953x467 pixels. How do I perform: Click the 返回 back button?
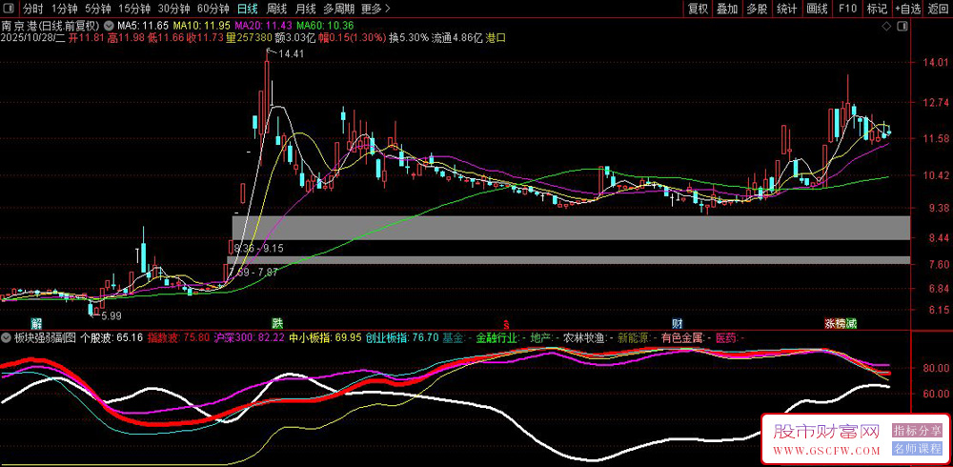pyautogui.click(x=939, y=9)
